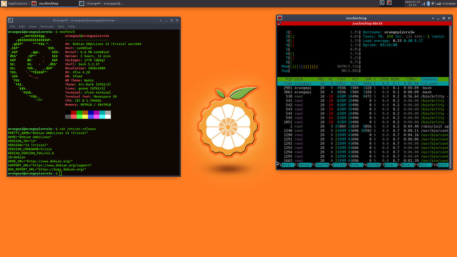Open F6 SortBy in htop

click(x=371, y=165)
